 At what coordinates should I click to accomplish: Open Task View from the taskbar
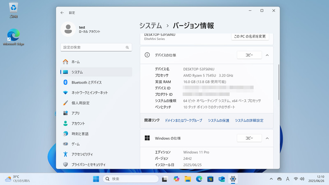[165, 179]
